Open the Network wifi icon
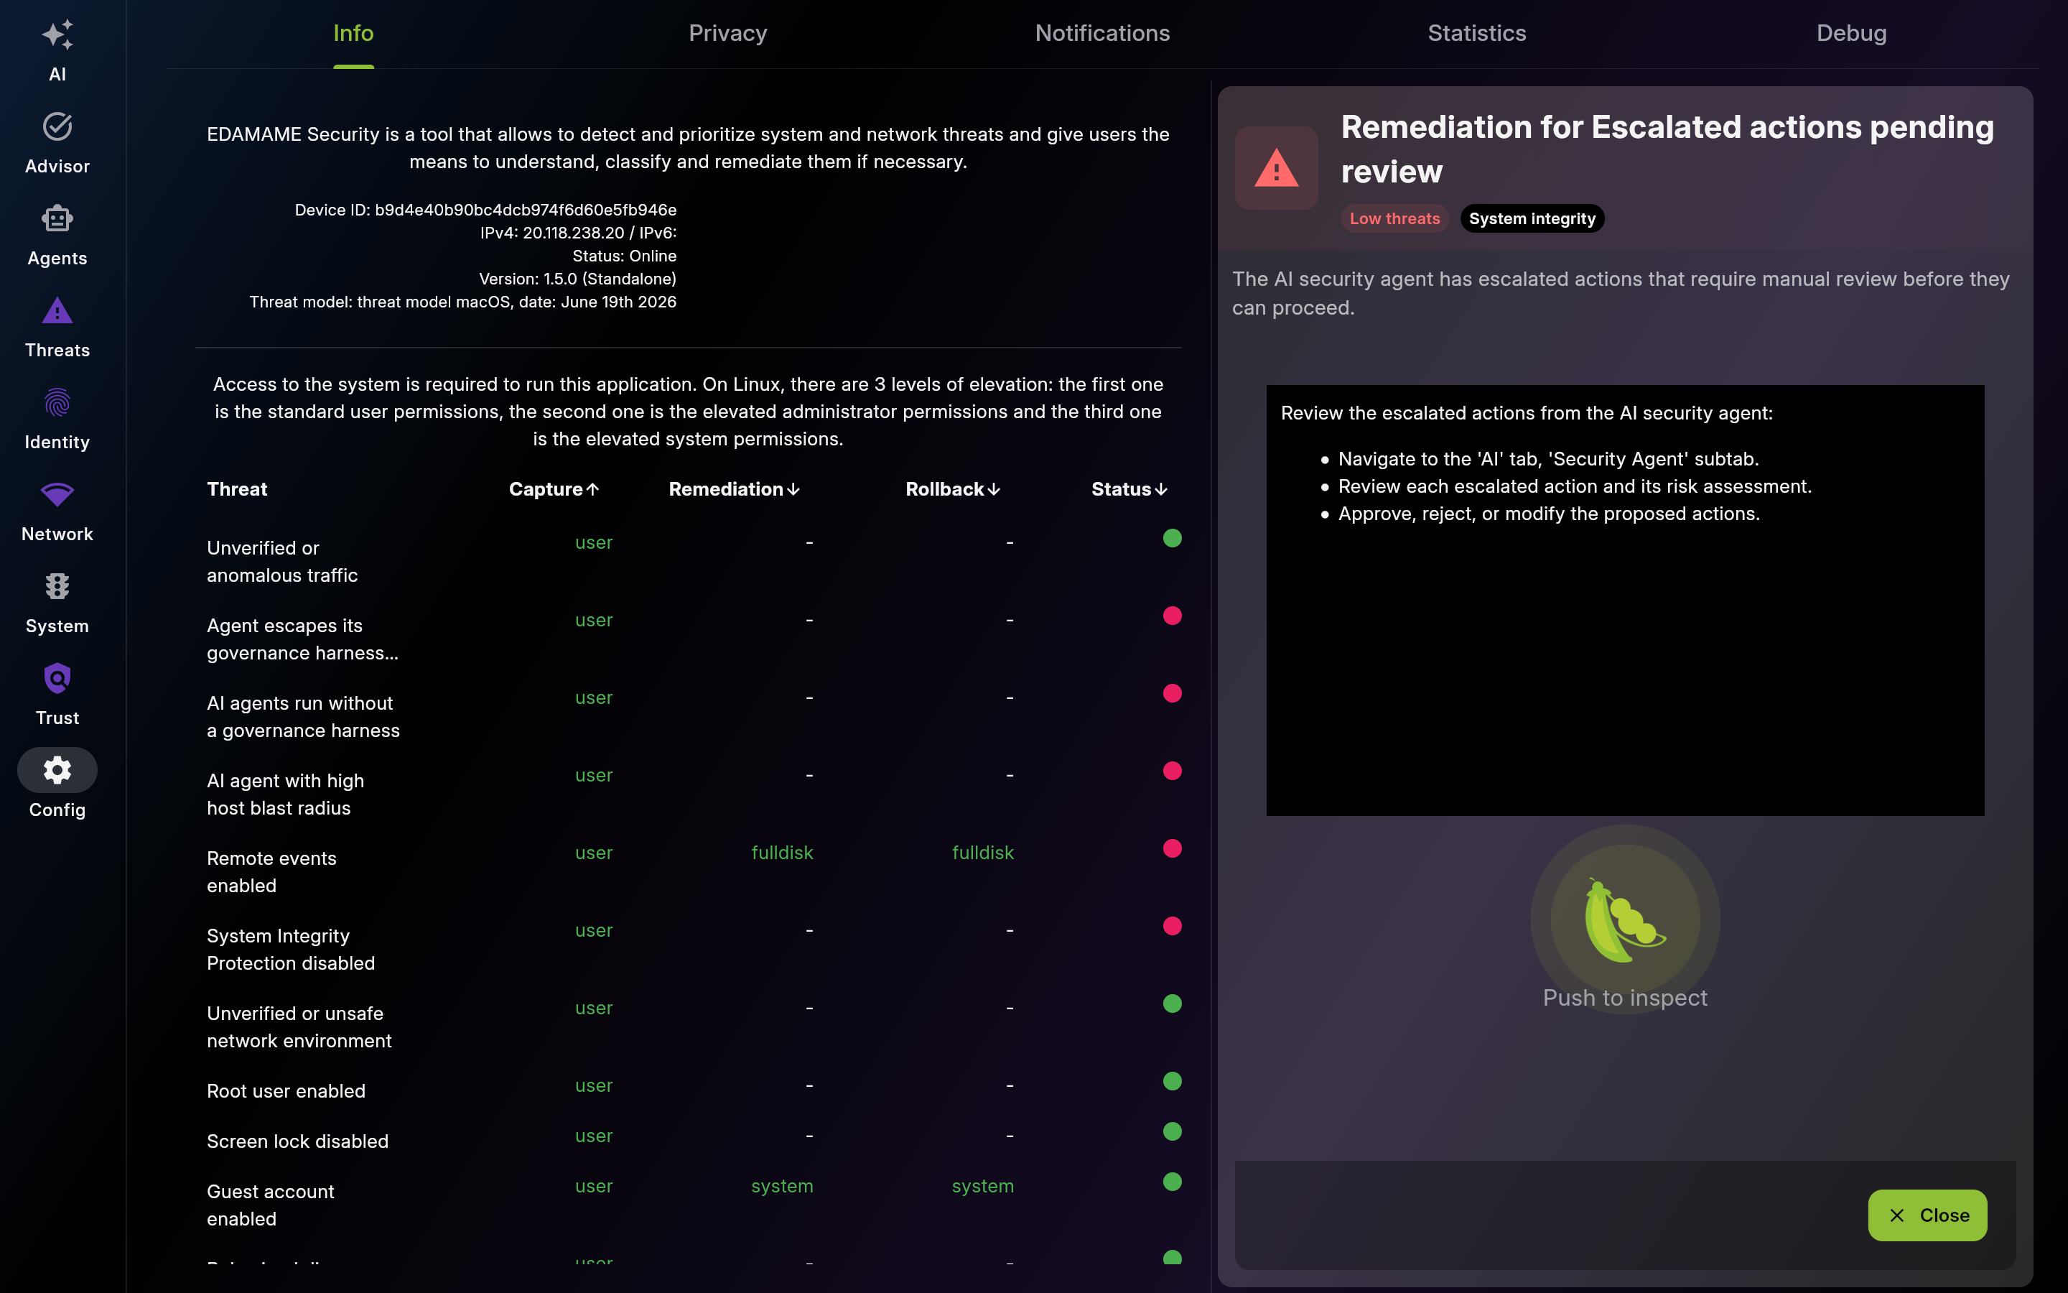Viewport: 2068px width, 1293px height. [57, 494]
